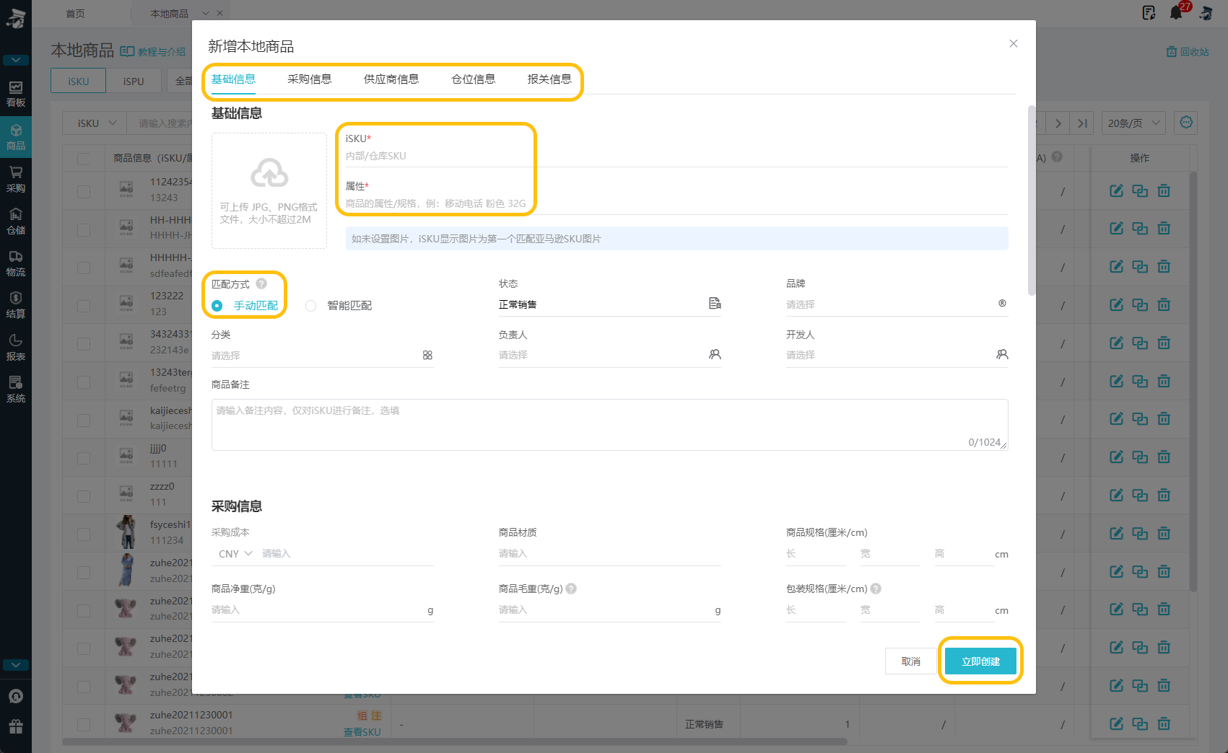1228x753 pixels.
Task: Open the 首页 home tab
Action: click(x=75, y=14)
